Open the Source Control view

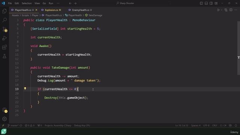pyautogui.click(x=4, y=29)
